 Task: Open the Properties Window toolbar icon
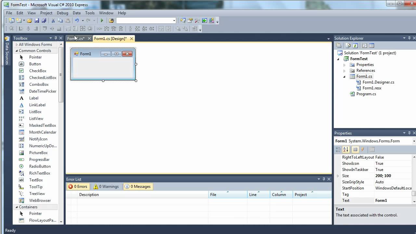pos(190,20)
